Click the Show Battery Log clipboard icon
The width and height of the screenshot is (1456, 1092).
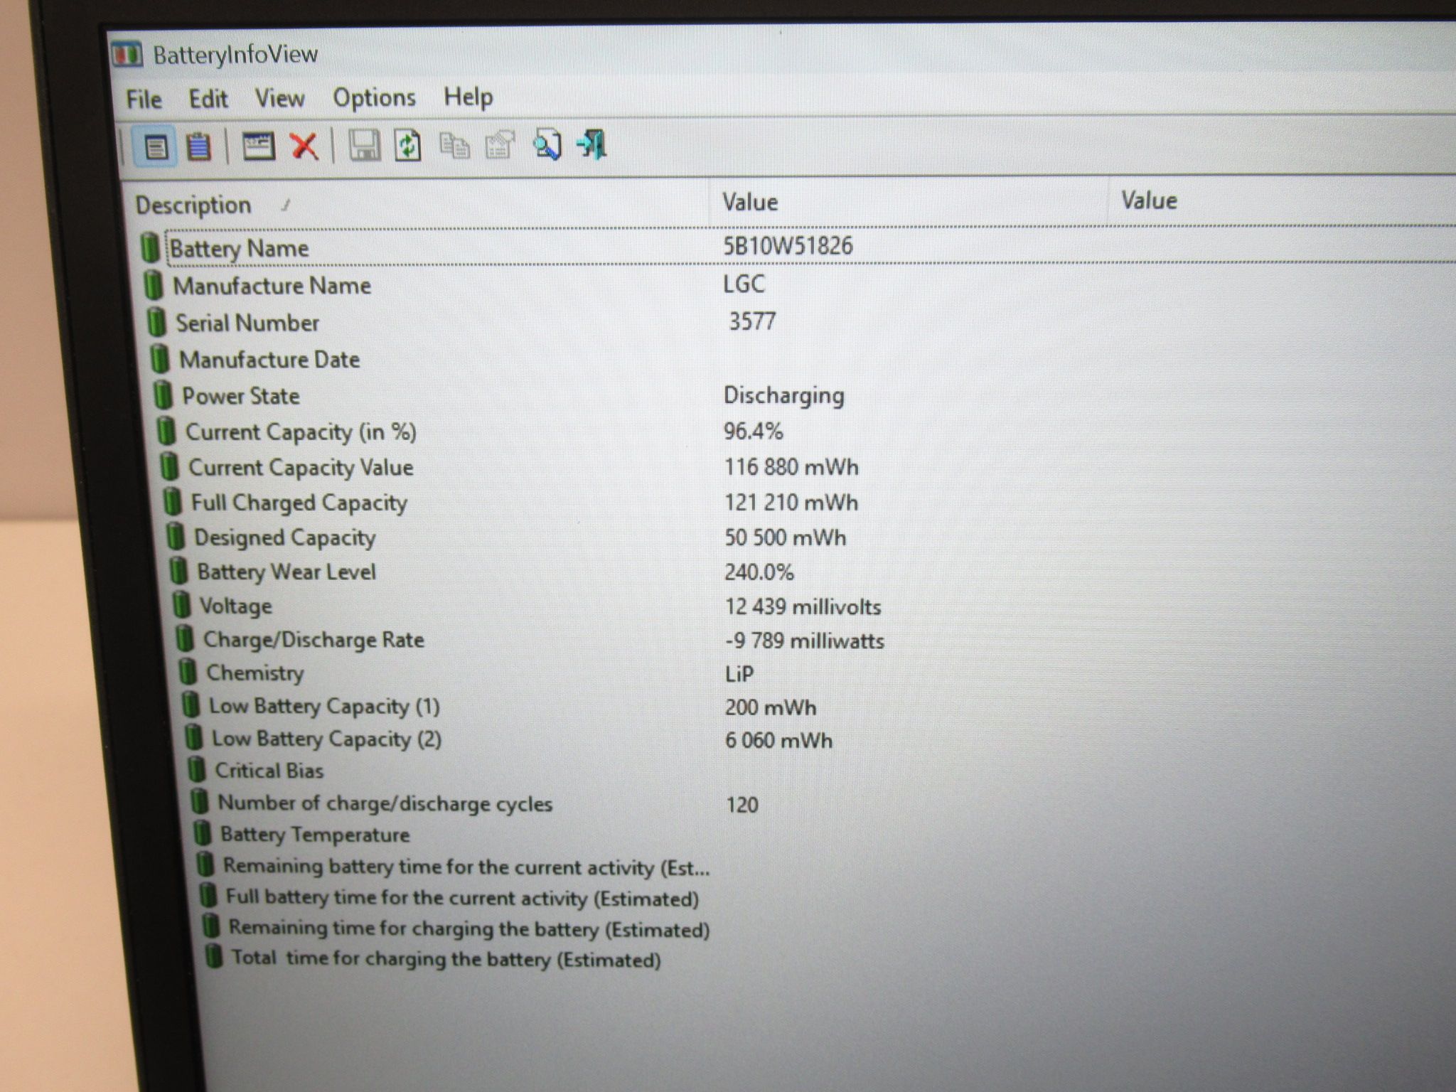point(198,146)
